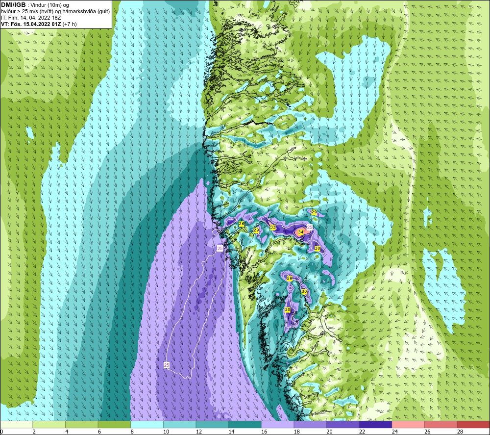Viewport: 490px width, 435px height.
Task: Pick the red above-28 m/s swatch
Action: click(x=473, y=424)
